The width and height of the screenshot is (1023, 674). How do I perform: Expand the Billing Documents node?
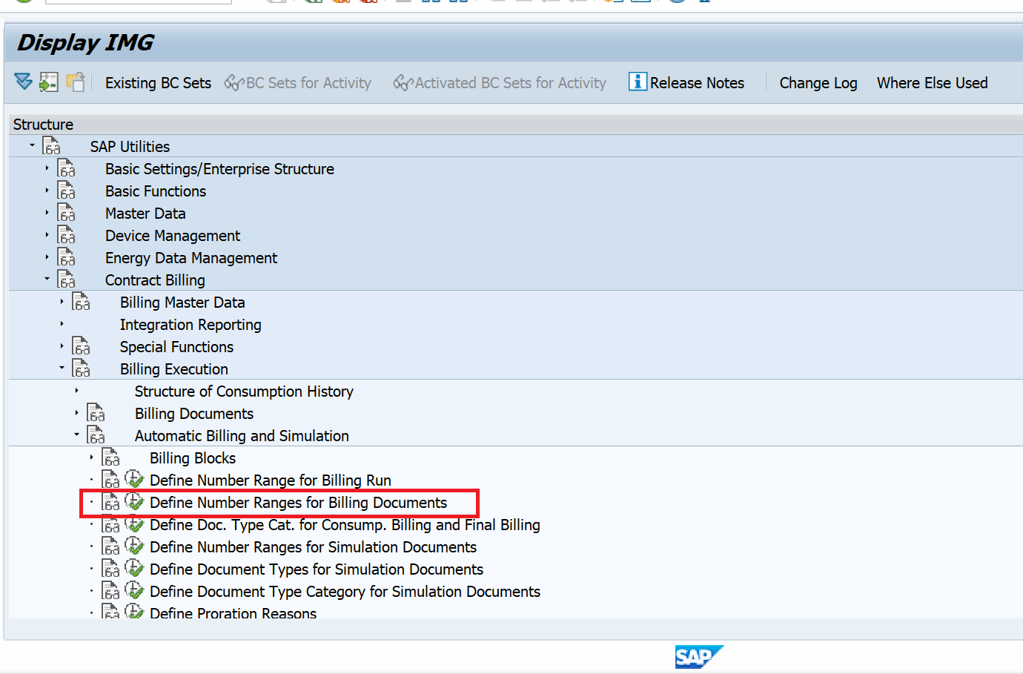(x=76, y=413)
